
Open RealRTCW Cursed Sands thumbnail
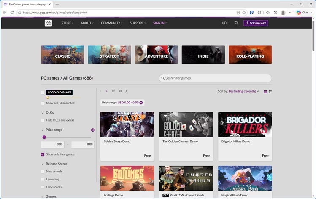click(x=186, y=178)
